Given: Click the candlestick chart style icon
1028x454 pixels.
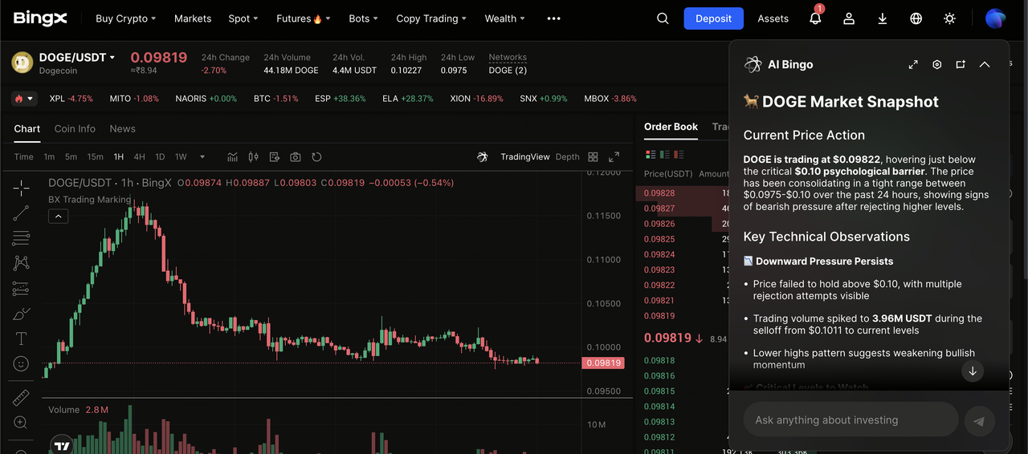Looking at the screenshot, I should pos(254,157).
